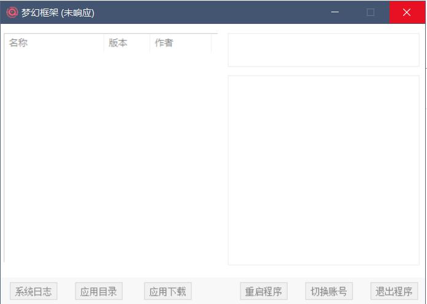This screenshot has height=304, width=427.
Task: Click the 系统日志 button
Action: pyautogui.click(x=34, y=291)
